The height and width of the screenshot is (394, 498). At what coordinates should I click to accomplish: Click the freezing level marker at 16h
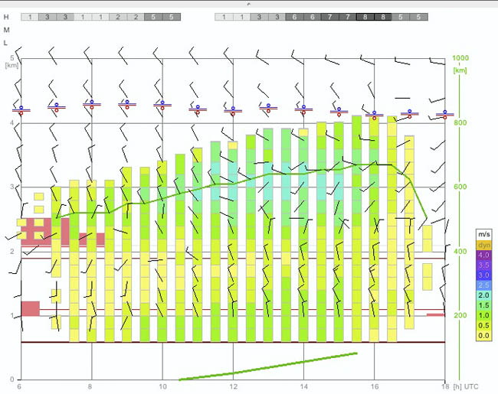click(x=374, y=116)
